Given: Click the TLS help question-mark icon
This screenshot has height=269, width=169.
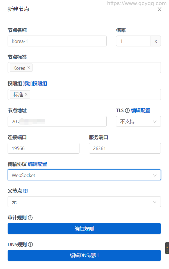Looking at the screenshot, I should (127, 110).
